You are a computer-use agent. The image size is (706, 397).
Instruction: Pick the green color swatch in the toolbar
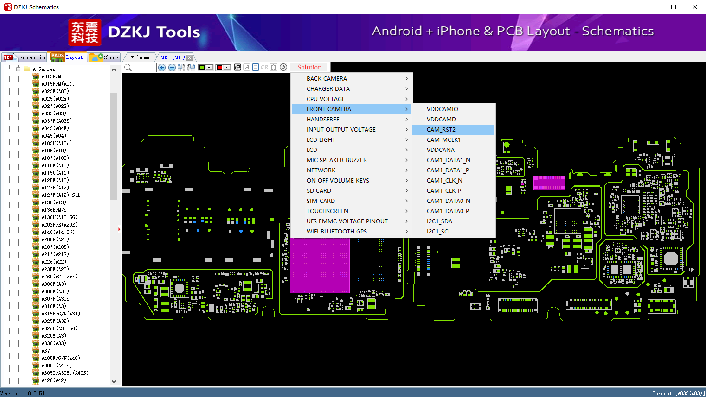click(x=202, y=68)
